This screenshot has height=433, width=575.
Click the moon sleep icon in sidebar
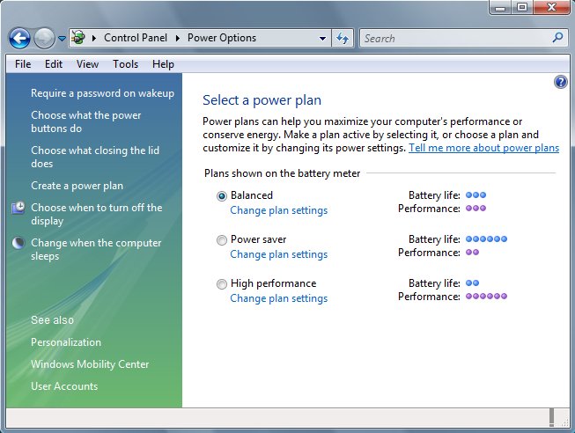(x=18, y=243)
